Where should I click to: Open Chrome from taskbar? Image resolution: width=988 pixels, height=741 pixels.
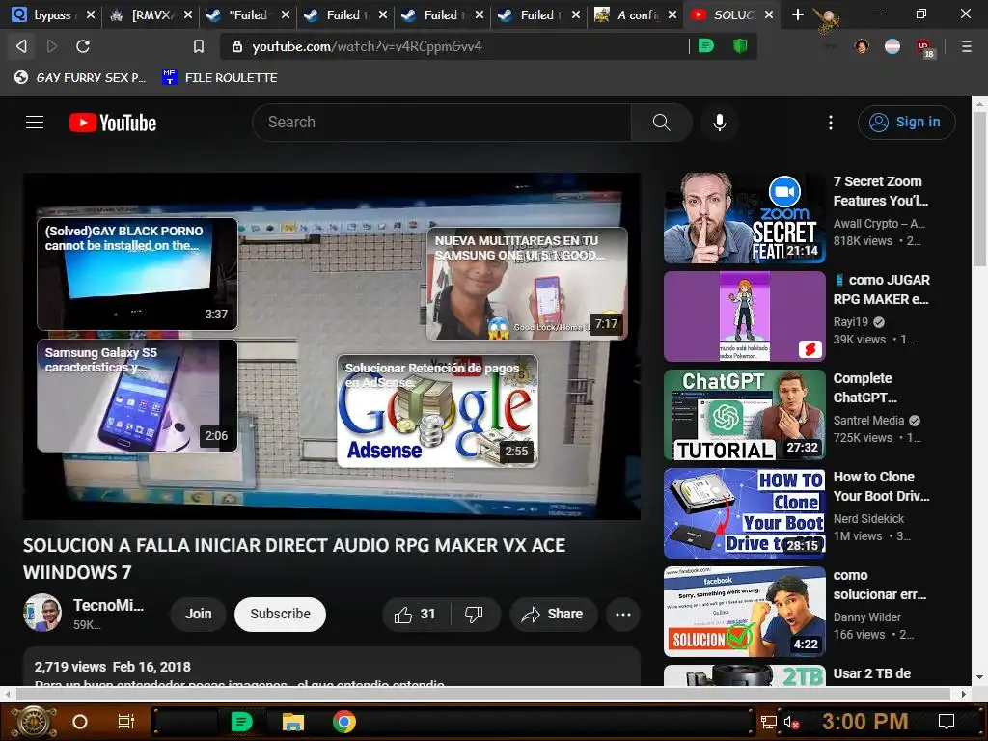point(344,722)
